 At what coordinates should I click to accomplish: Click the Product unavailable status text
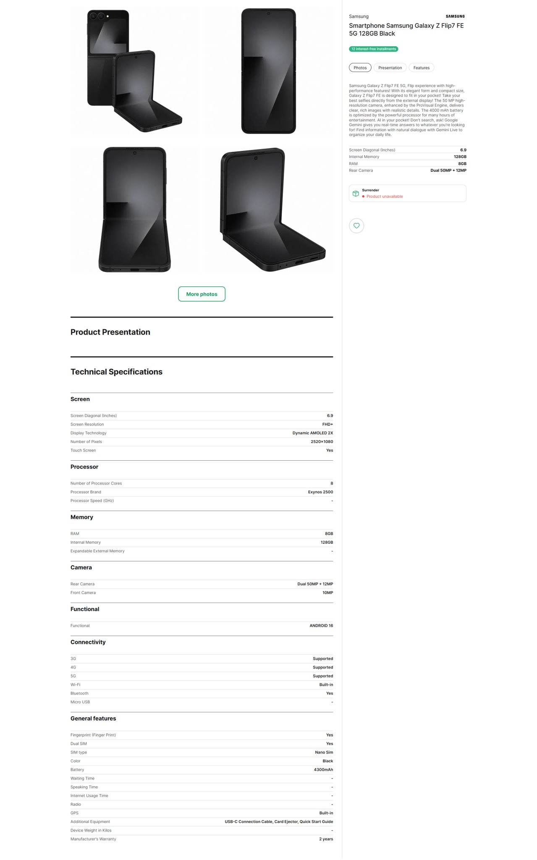[385, 197]
